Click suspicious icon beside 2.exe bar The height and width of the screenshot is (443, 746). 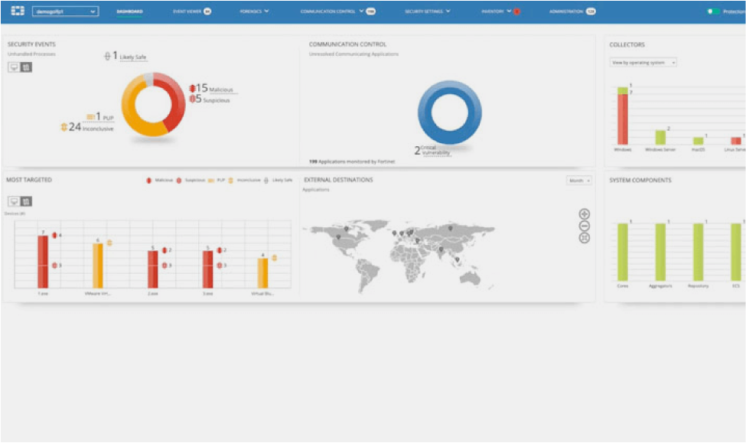[x=165, y=265]
